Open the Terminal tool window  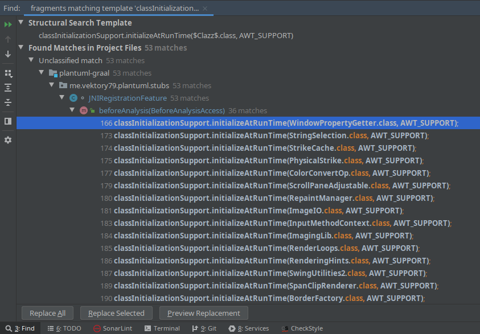coord(162,328)
